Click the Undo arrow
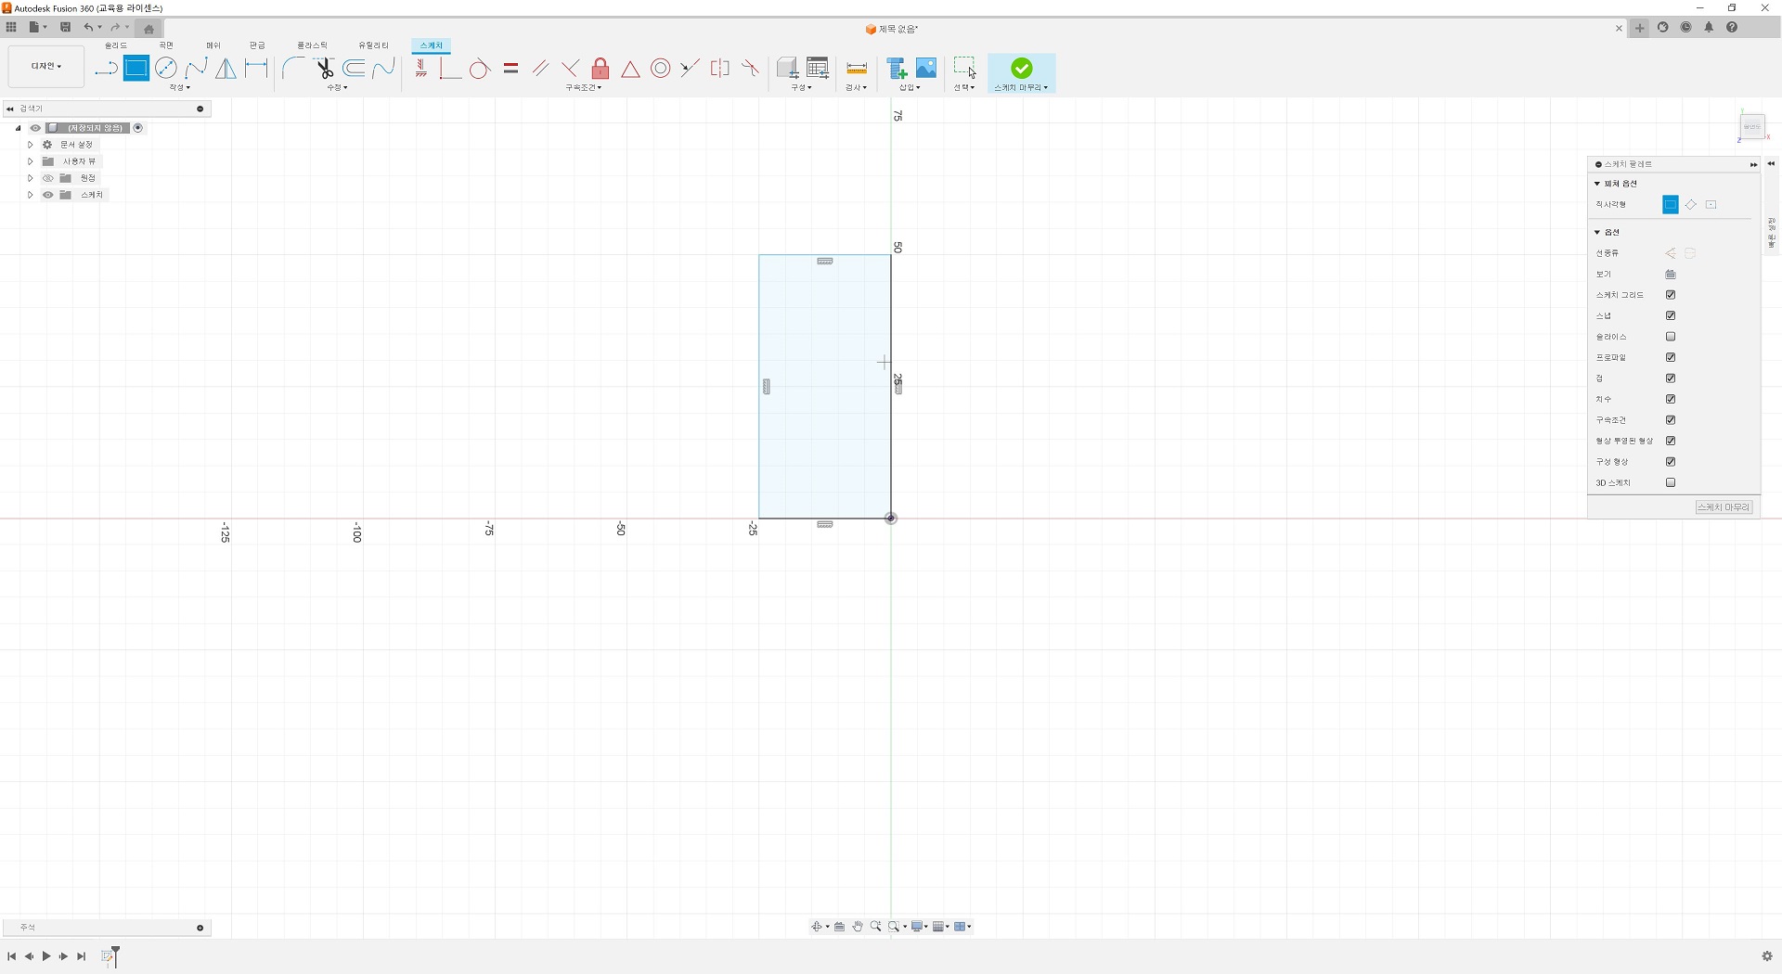This screenshot has height=974, width=1782. click(x=88, y=27)
